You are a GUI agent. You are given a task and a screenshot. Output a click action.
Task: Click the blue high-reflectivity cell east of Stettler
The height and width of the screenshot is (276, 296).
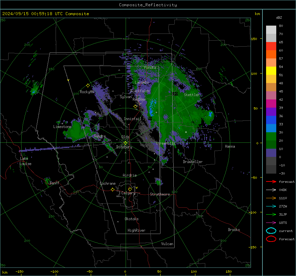(210, 114)
